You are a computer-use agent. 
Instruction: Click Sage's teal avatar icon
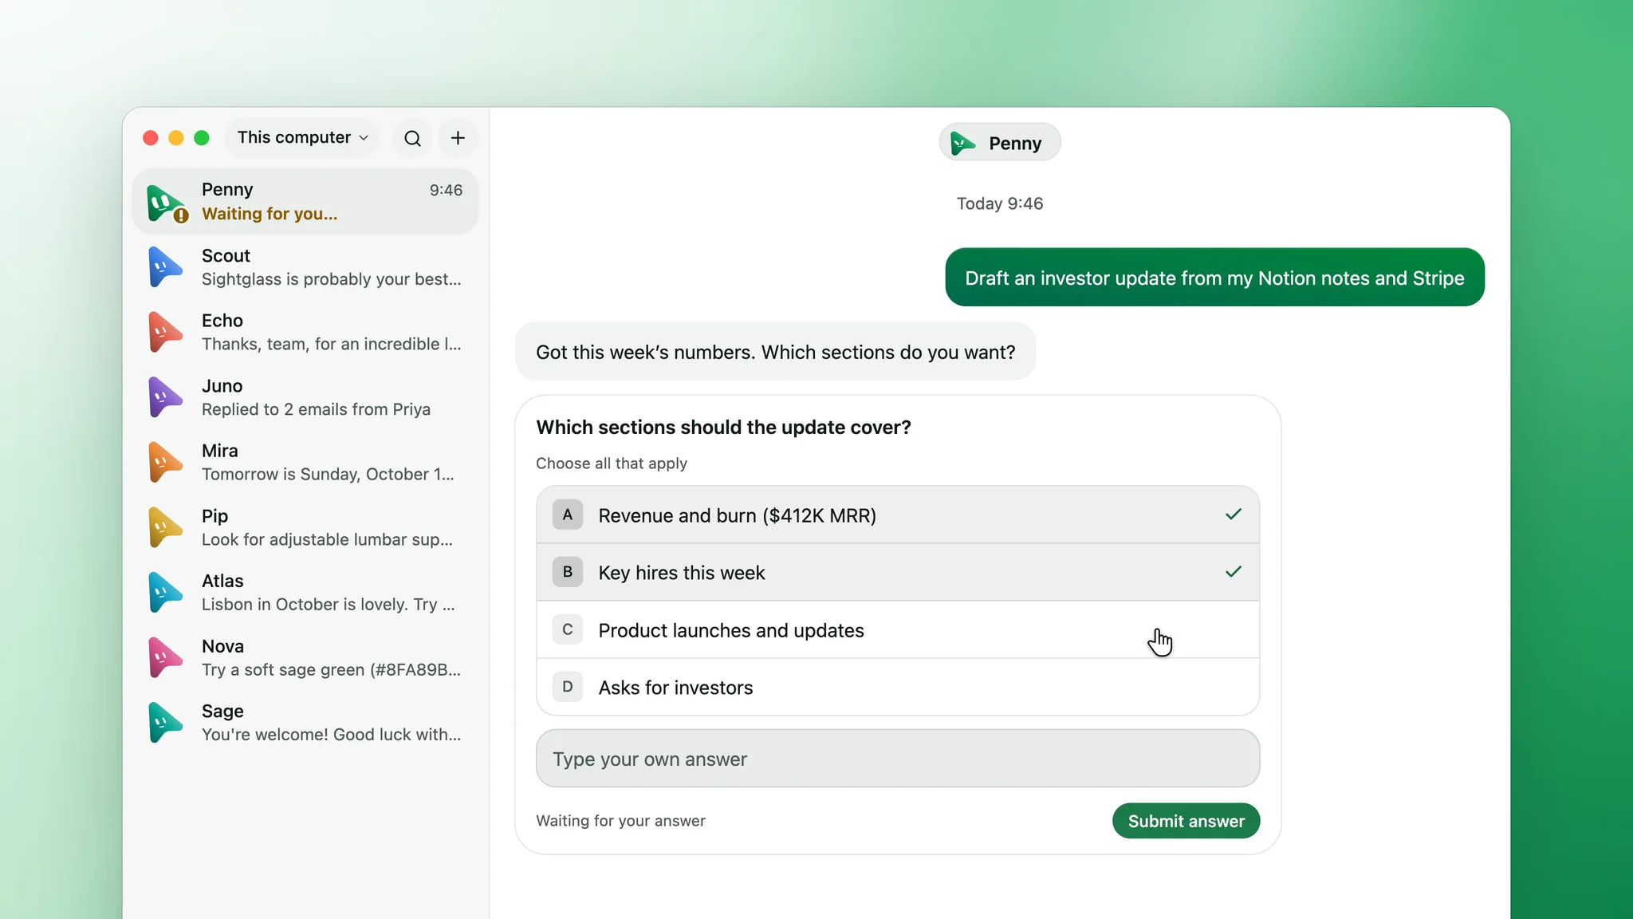coord(165,723)
